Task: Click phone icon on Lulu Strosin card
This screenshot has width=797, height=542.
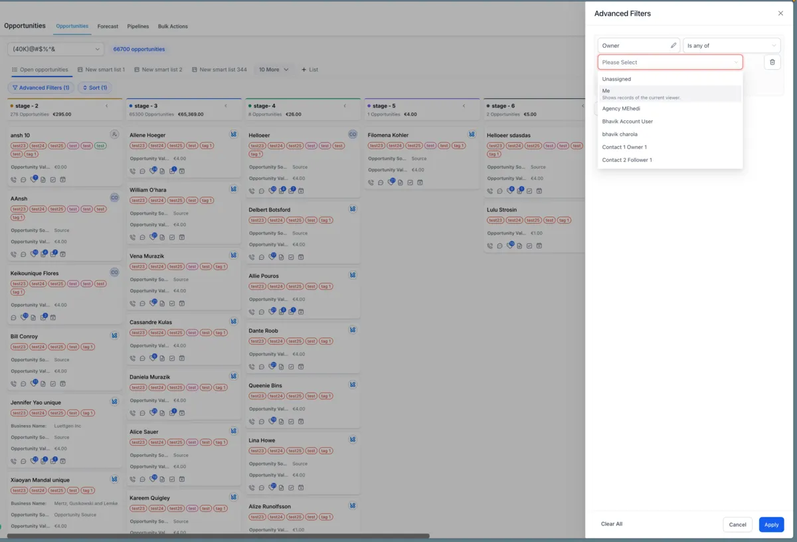Action: pos(489,246)
